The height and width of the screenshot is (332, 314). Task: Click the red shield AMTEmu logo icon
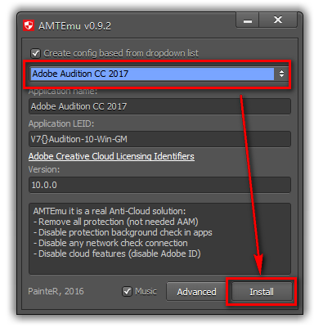(x=29, y=26)
